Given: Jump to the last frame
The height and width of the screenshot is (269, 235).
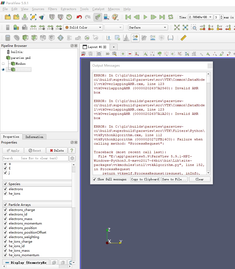Looking at the screenshot, I should (x=162, y=17).
